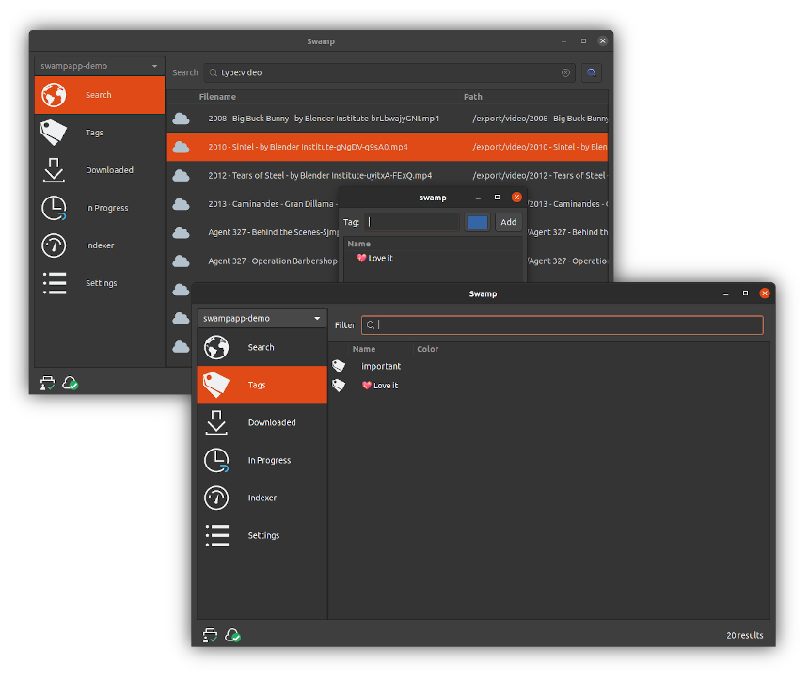Click cloud icon of Tears of Steel row

[181, 176]
